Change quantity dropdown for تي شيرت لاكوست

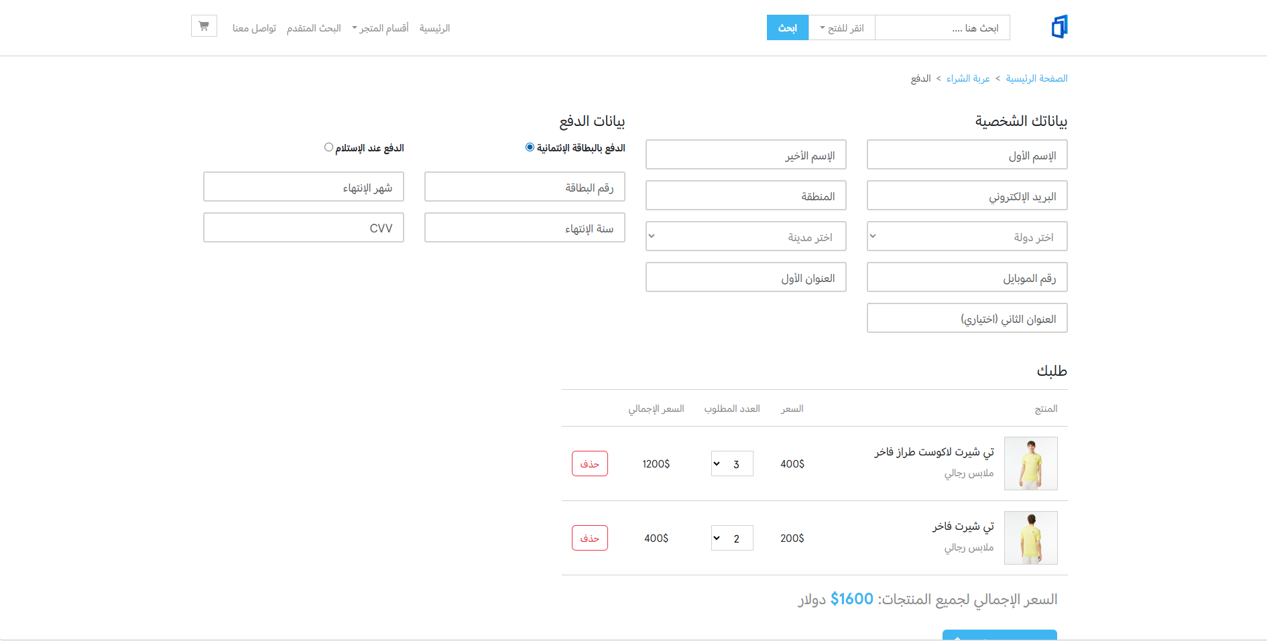point(731,463)
